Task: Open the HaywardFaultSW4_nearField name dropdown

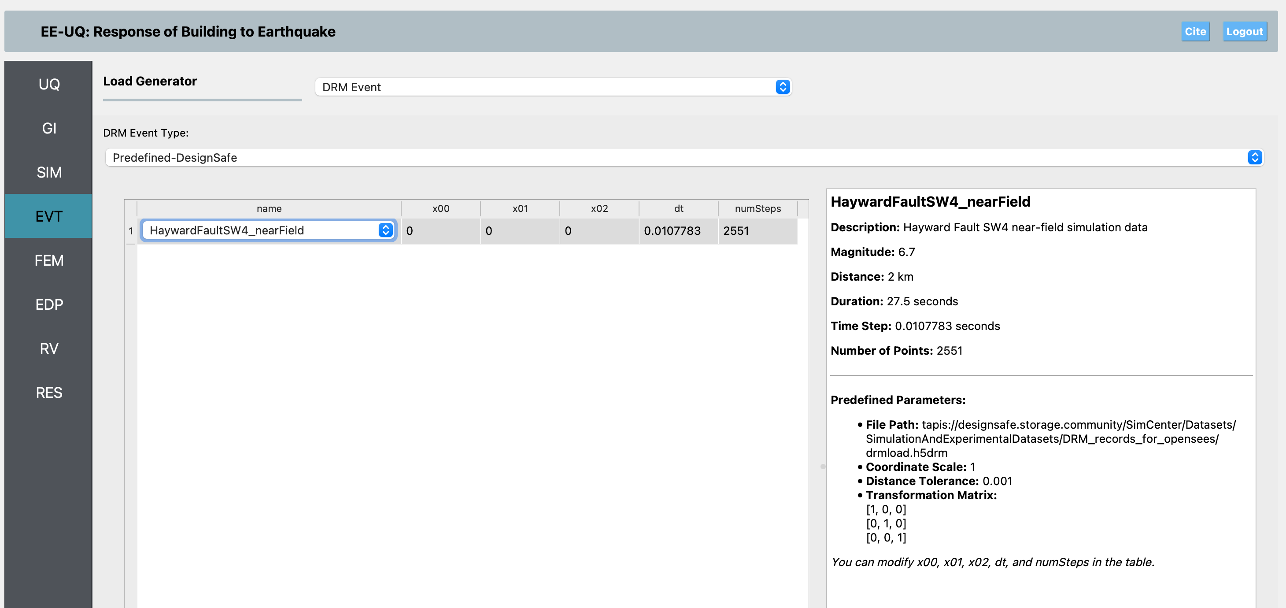Action: 269,230
